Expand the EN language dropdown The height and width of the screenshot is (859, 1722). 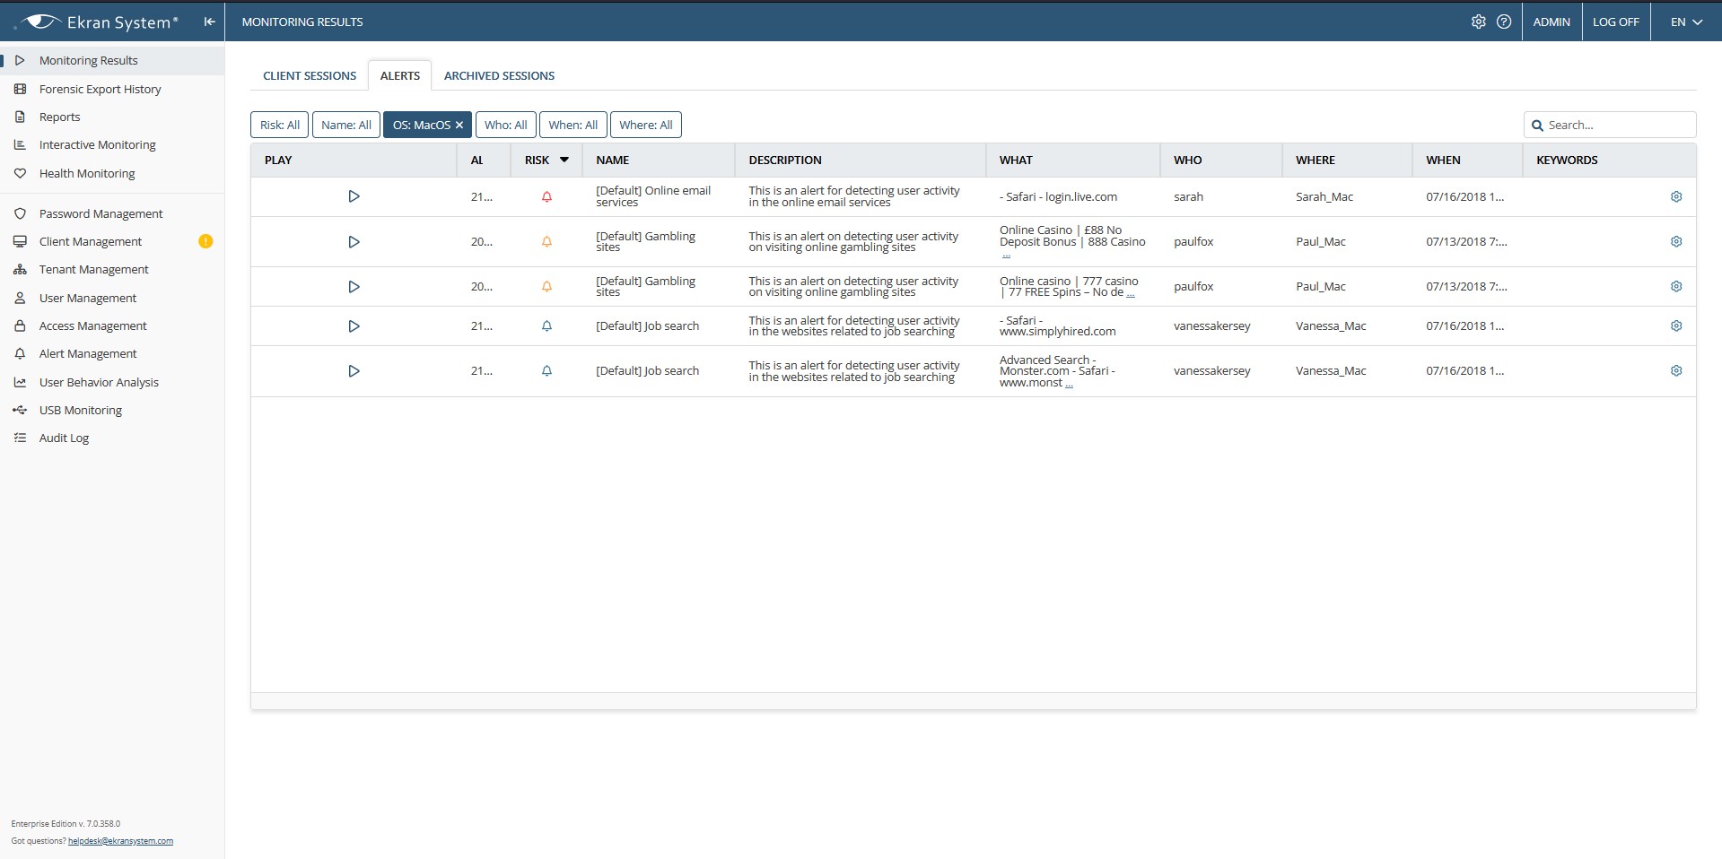[1685, 22]
